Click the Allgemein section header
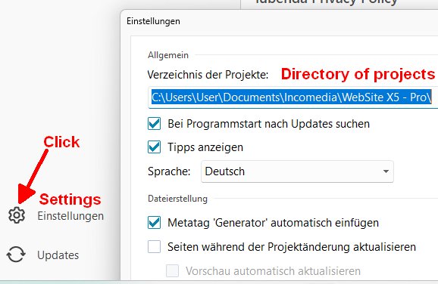 point(168,55)
